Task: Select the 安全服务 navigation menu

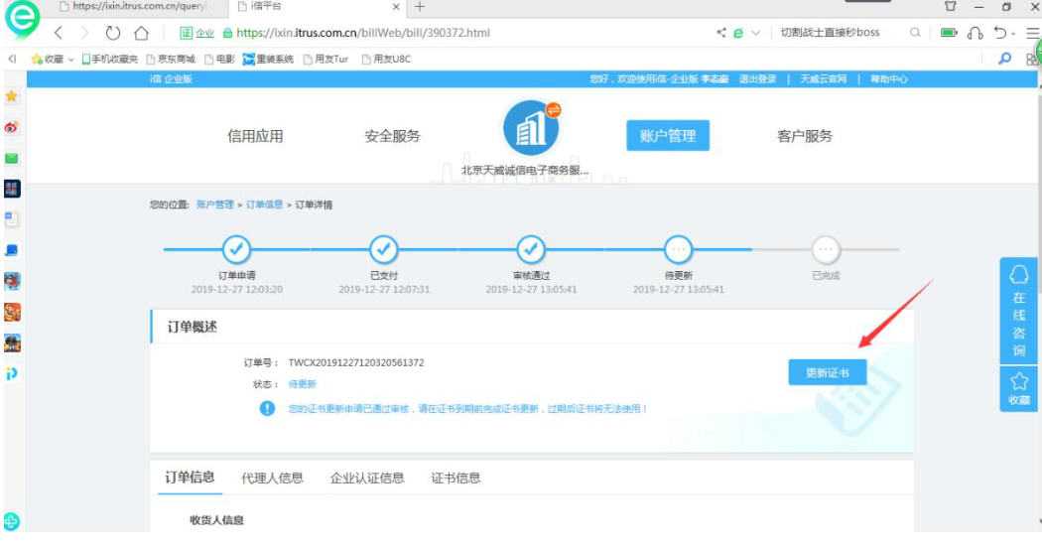Action: [x=392, y=136]
